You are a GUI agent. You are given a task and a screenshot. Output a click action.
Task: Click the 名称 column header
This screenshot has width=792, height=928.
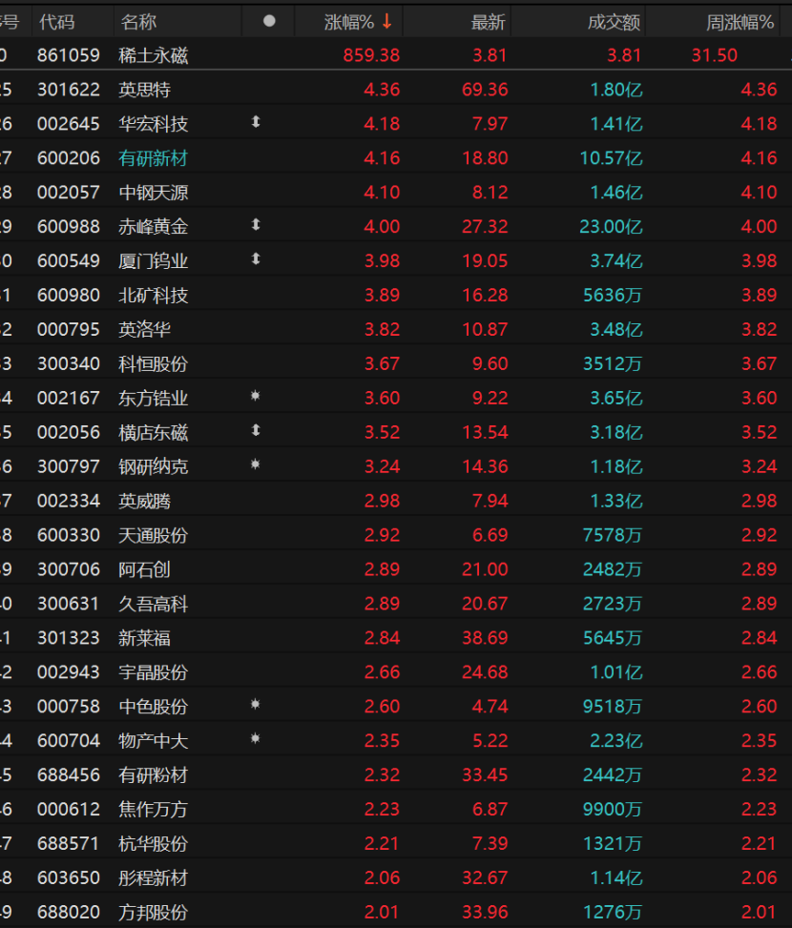pyautogui.click(x=138, y=23)
